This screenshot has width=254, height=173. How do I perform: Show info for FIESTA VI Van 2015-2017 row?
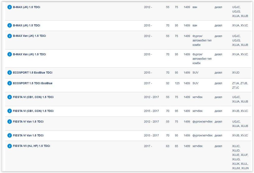[x=10, y=135]
